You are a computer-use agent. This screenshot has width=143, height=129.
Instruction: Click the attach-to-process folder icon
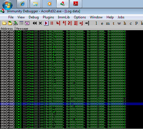point(10,23)
